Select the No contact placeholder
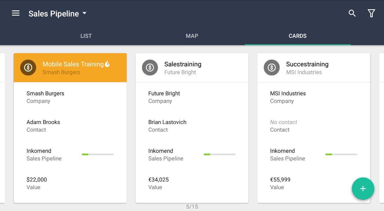Image resolution: width=384 pixels, height=211 pixels. [x=283, y=122]
